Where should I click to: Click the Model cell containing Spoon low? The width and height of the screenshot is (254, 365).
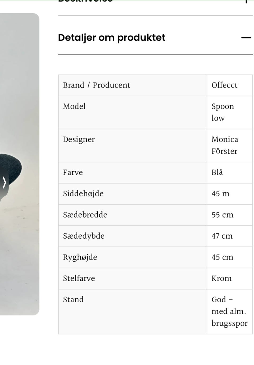click(223, 112)
